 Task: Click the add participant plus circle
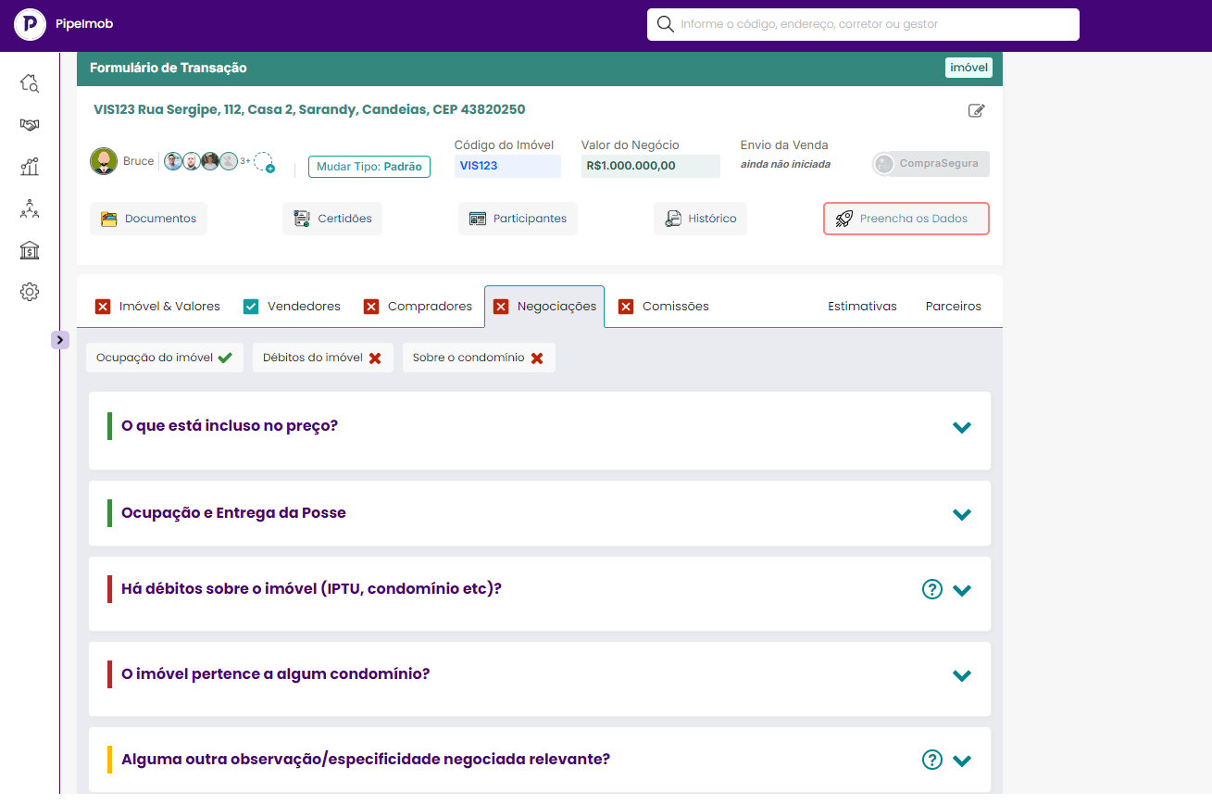click(264, 162)
